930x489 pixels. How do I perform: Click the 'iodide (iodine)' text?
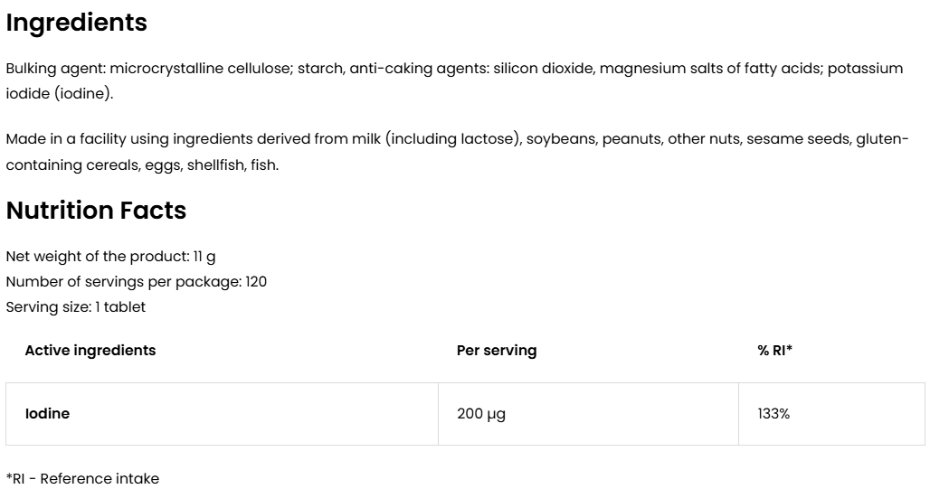click(x=59, y=94)
